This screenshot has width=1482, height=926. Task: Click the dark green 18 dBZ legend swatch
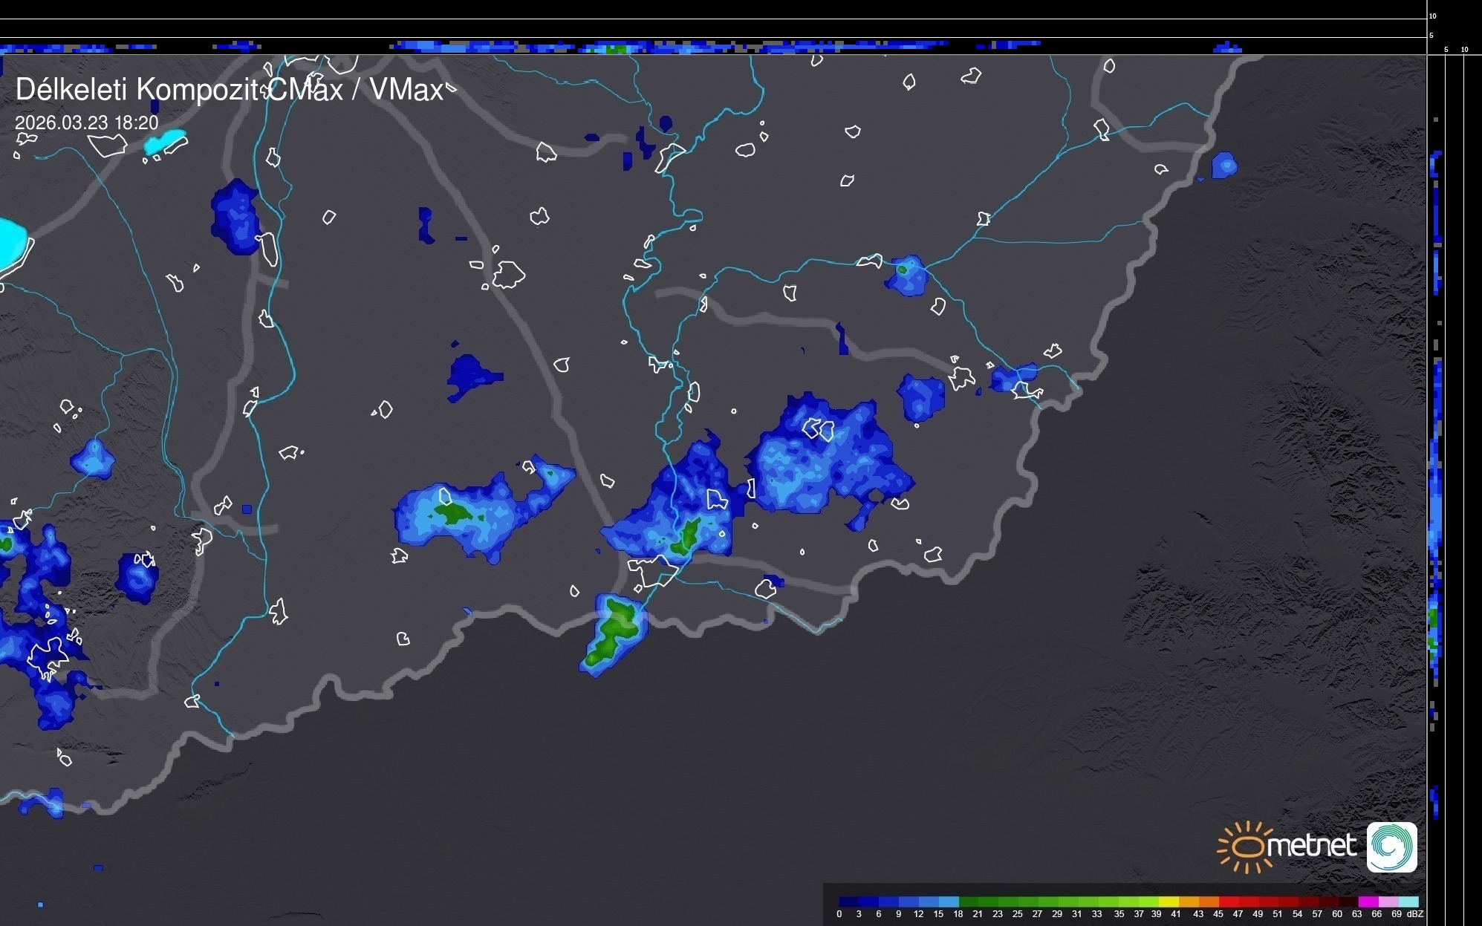tap(969, 902)
